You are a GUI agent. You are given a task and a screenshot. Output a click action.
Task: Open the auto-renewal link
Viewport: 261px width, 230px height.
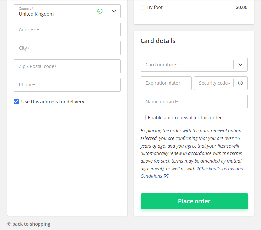click(178, 118)
